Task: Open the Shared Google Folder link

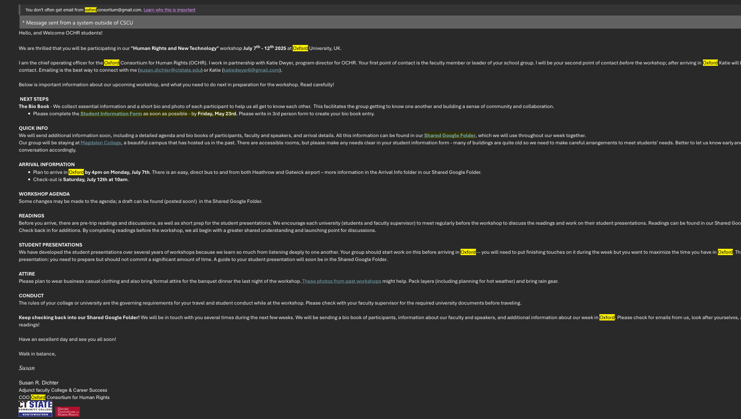Action: pos(450,136)
